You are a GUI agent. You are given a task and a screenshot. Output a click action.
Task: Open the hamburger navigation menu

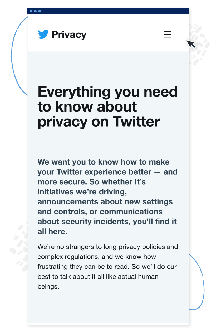click(168, 34)
